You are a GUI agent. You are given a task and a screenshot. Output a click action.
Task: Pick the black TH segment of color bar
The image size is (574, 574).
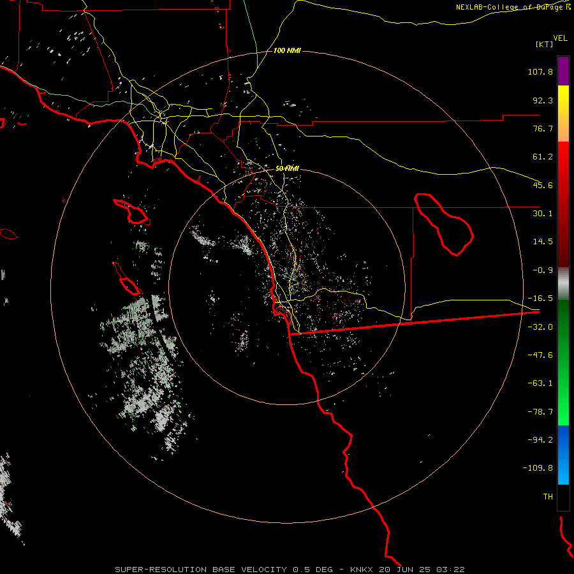[x=563, y=497]
